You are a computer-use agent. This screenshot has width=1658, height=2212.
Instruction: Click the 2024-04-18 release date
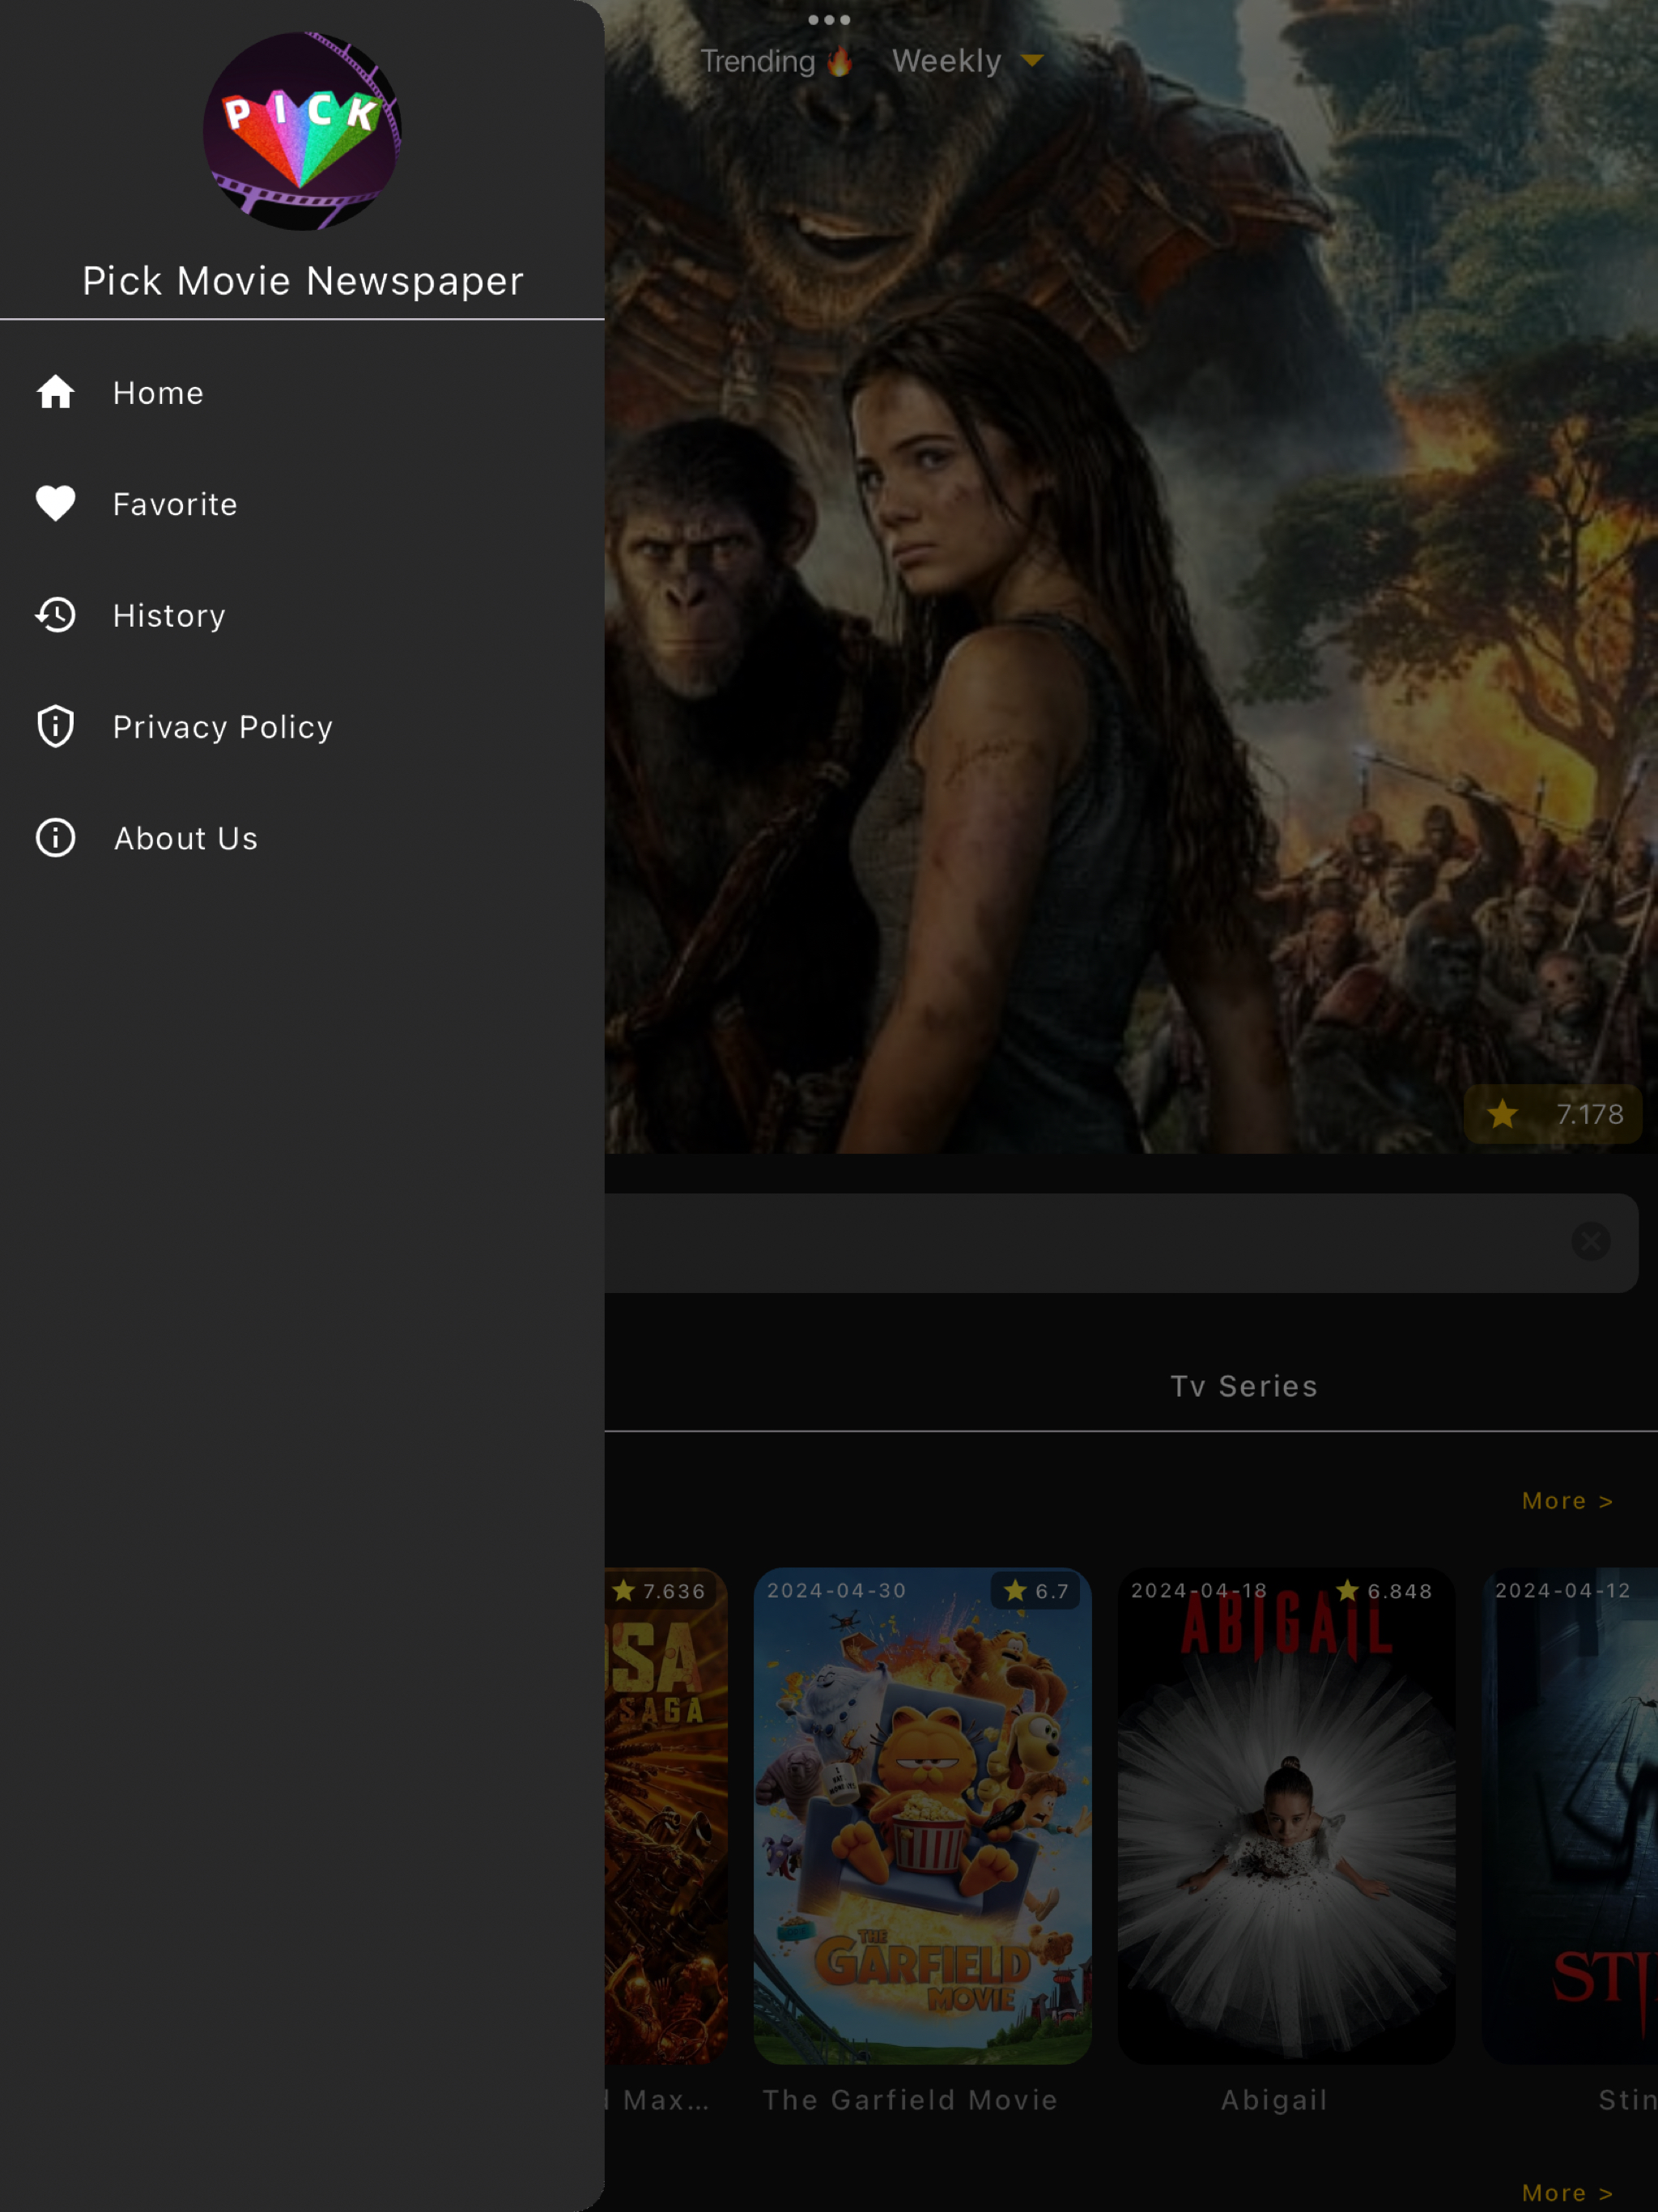point(1199,1590)
